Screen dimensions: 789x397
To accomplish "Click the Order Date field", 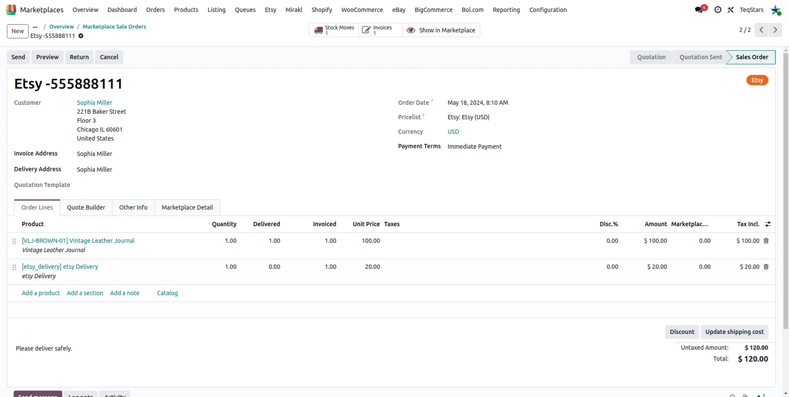I will pyautogui.click(x=477, y=103).
